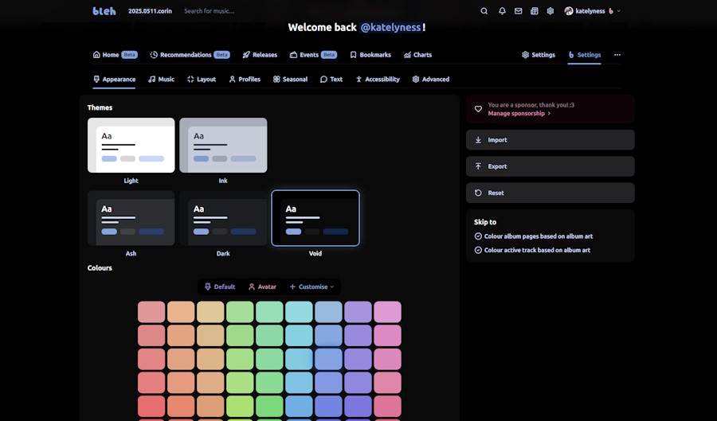Screen dimensions: 717x421
Task: Open the three-dots more menu
Action: (617, 55)
